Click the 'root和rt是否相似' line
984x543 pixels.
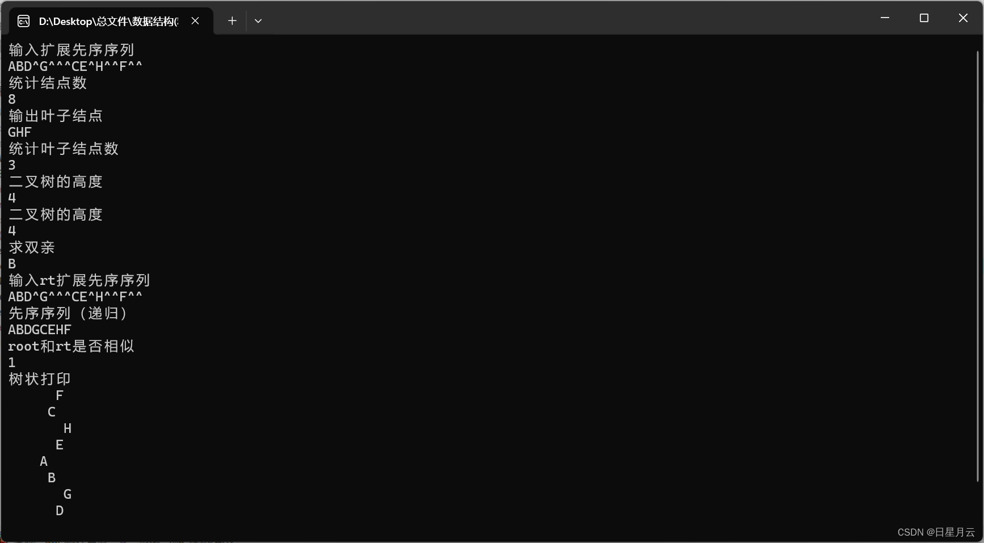tap(71, 346)
